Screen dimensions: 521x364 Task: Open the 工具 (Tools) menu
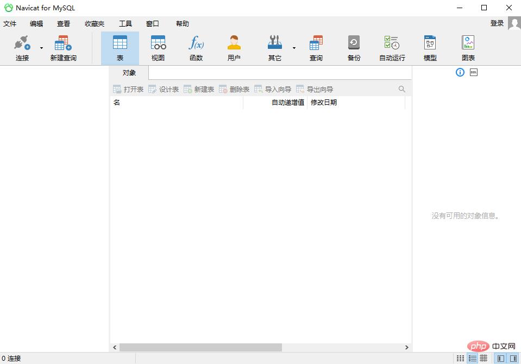(125, 24)
